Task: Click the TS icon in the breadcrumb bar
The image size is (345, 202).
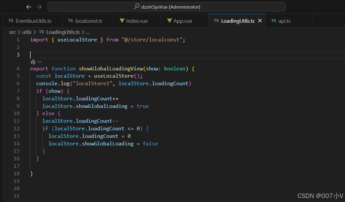Action: [x=41, y=32]
